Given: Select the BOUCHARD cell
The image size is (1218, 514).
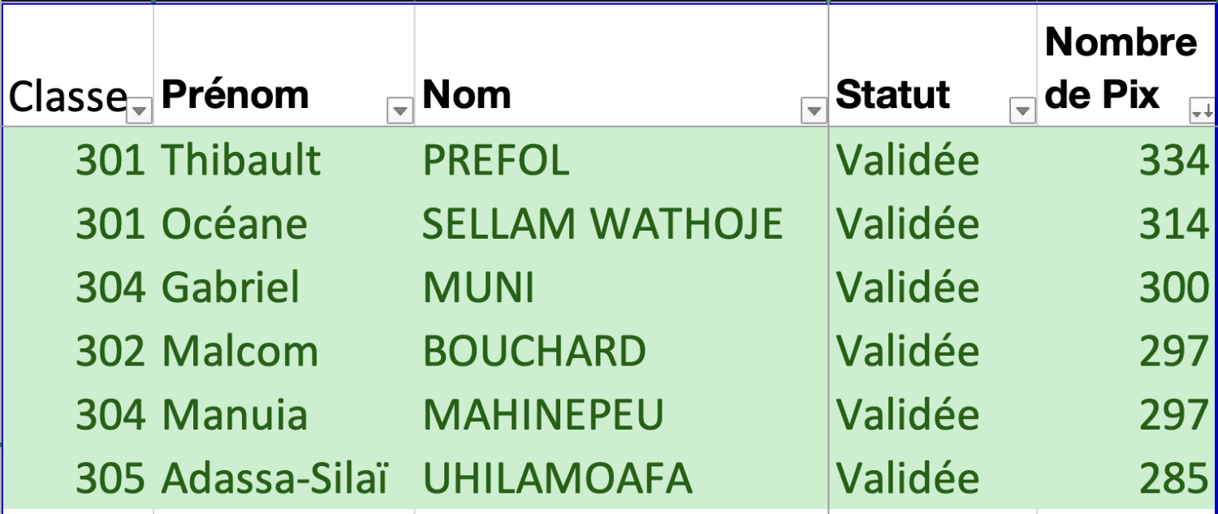Looking at the screenshot, I should (x=534, y=352).
